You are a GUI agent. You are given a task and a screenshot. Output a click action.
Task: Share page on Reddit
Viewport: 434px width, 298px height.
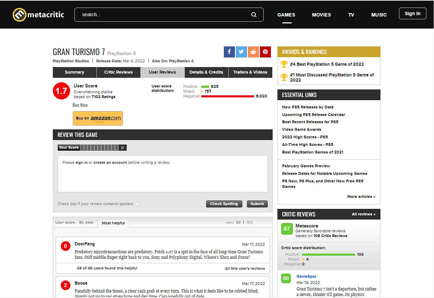pos(253,52)
